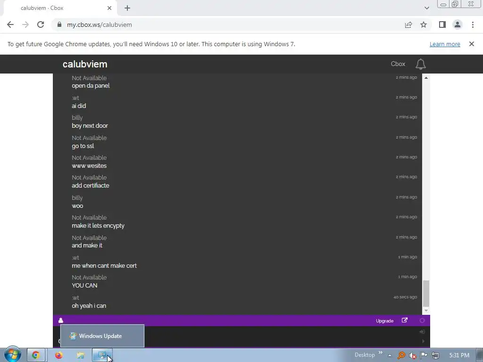Click the notification bell icon
This screenshot has width=483, height=362.
point(420,64)
